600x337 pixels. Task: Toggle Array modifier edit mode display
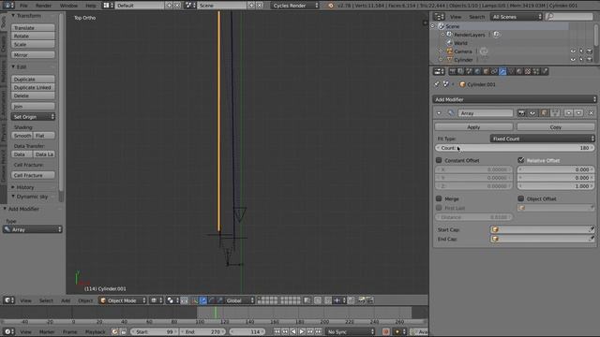[544, 113]
